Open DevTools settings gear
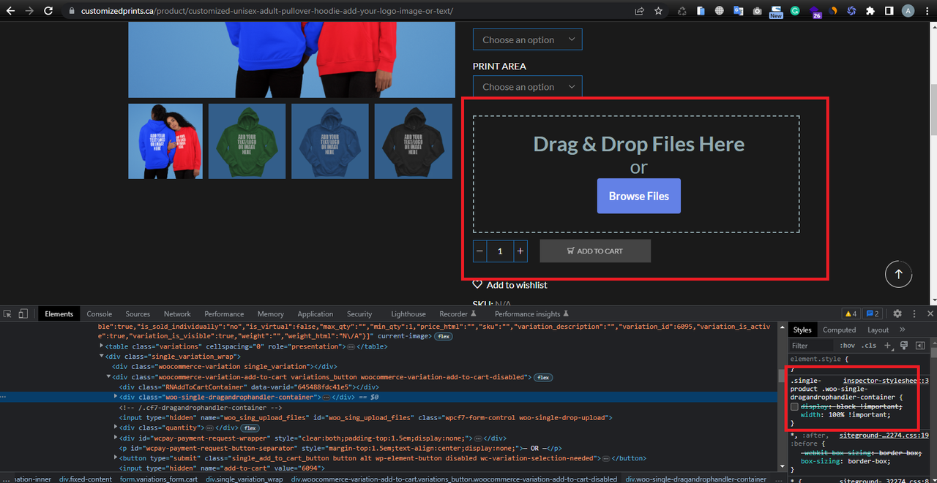 click(897, 313)
